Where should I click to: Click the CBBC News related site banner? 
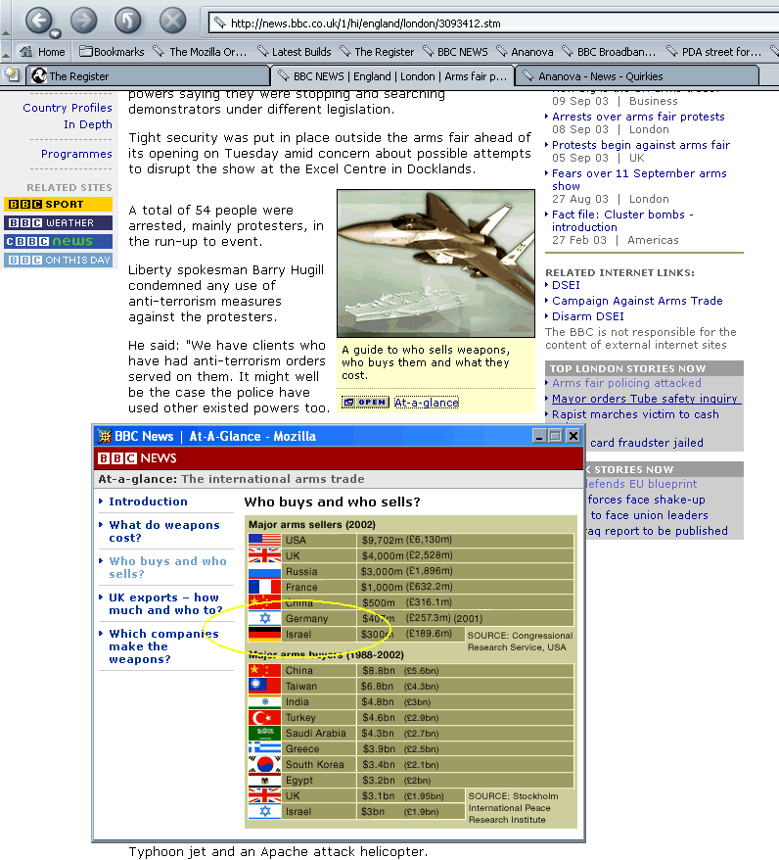[x=58, y=241]
